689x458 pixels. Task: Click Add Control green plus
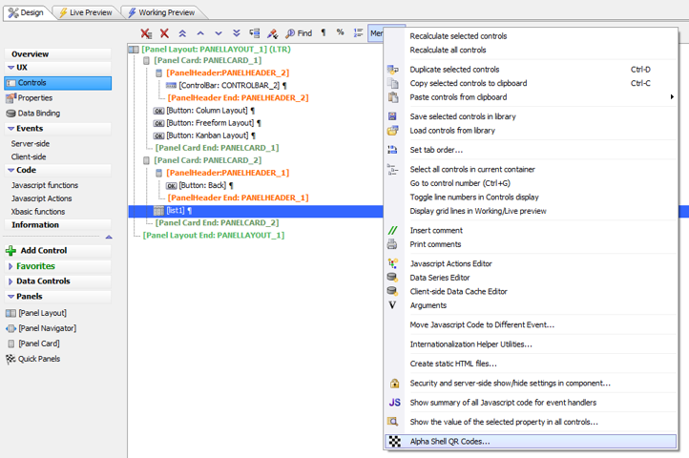pyautogui.click(x=11, y=251)
